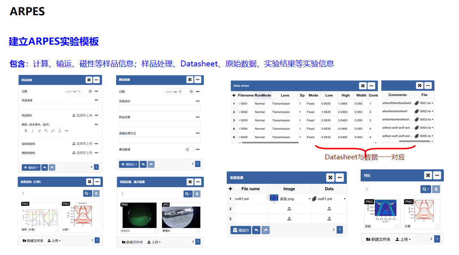Open the more options menu of 测试信息 panel
This screenshot has height=255, width=459.
click(198, 80)
